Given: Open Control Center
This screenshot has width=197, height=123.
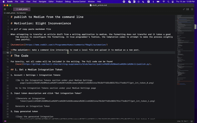Looking at the screenshot, I should [173, 2].
